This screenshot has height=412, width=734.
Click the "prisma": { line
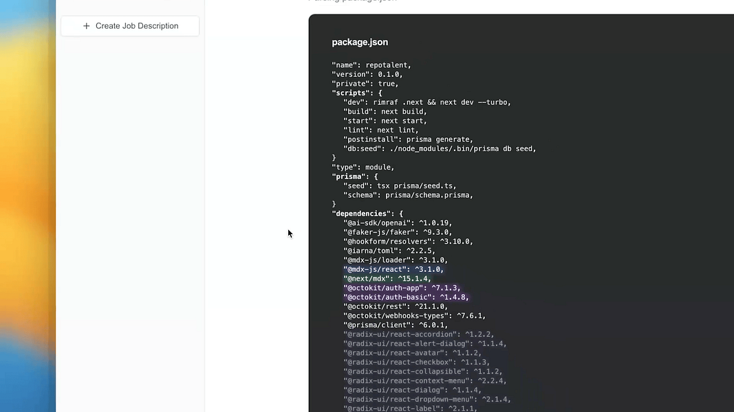(354, 176)
